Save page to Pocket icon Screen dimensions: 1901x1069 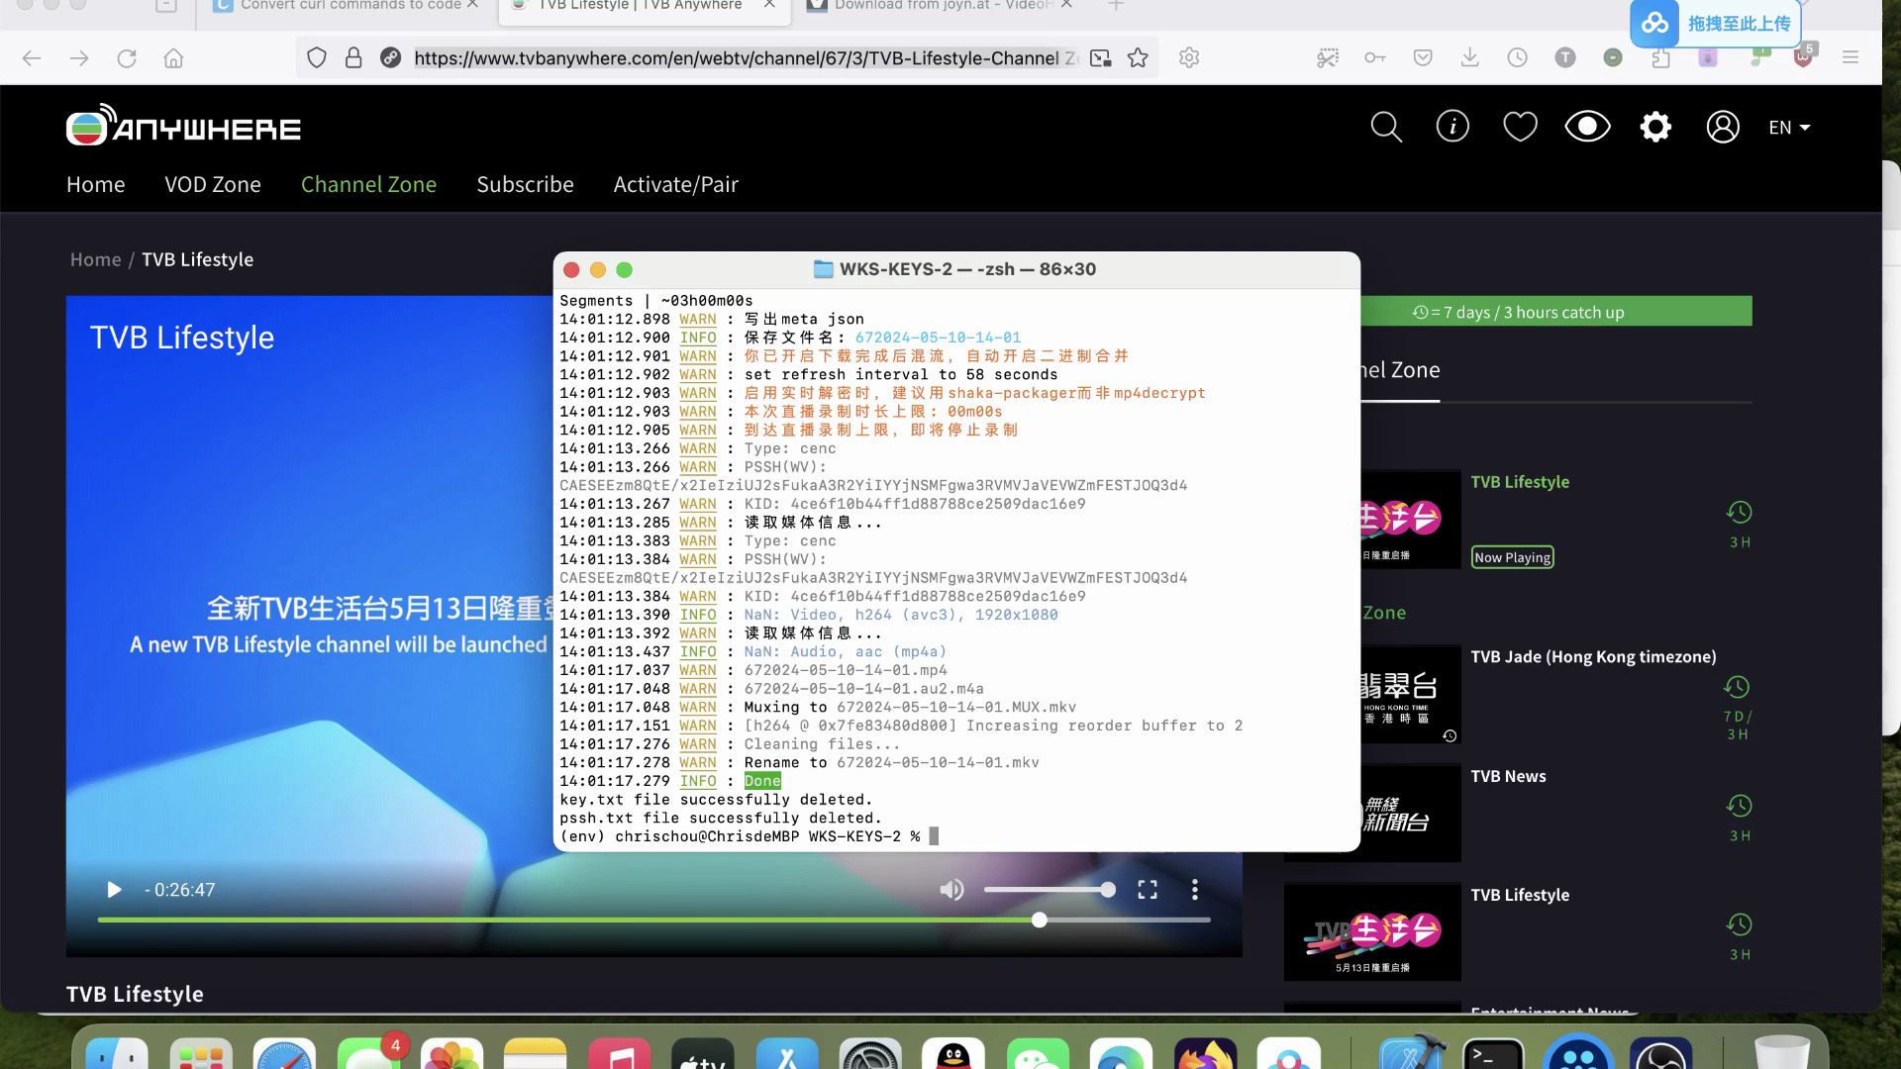click(1423, 58)
